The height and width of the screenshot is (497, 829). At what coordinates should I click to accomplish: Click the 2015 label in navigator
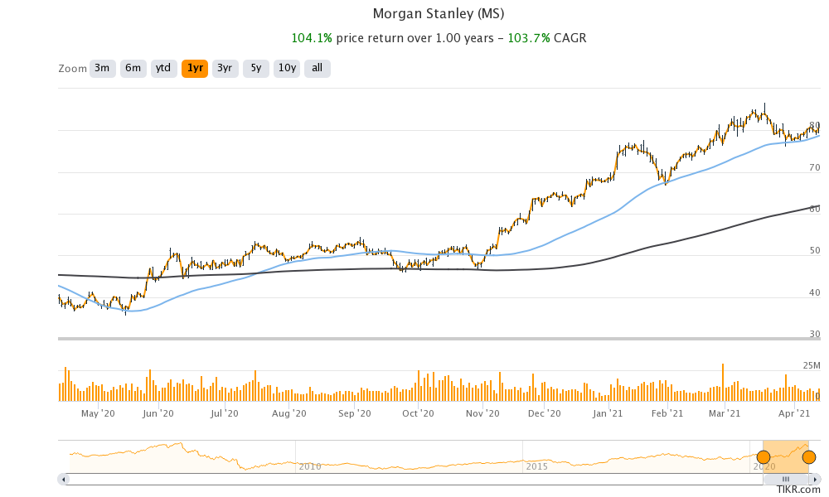click(x=536, y=466)
